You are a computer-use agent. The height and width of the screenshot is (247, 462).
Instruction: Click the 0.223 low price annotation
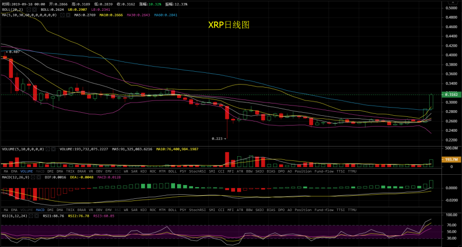[x=220, y=138]
